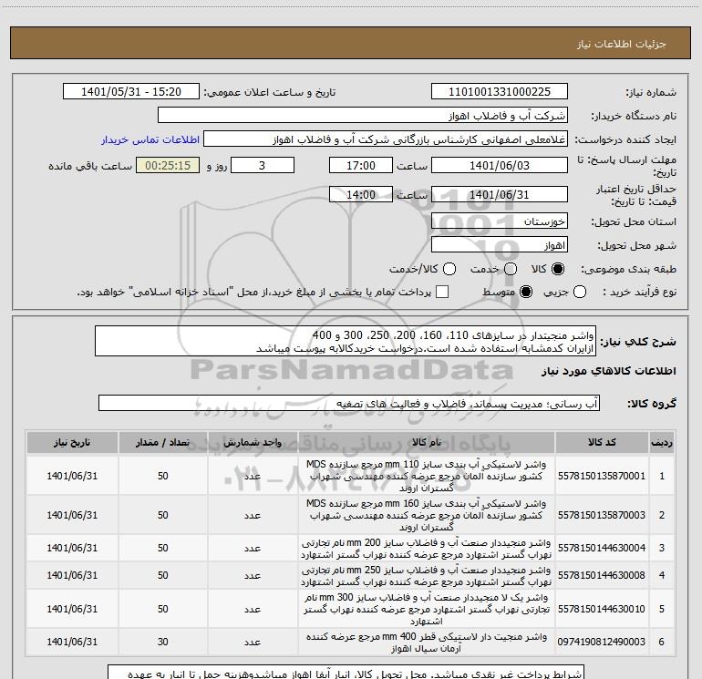Click need date in row 3

click(72, 548)
